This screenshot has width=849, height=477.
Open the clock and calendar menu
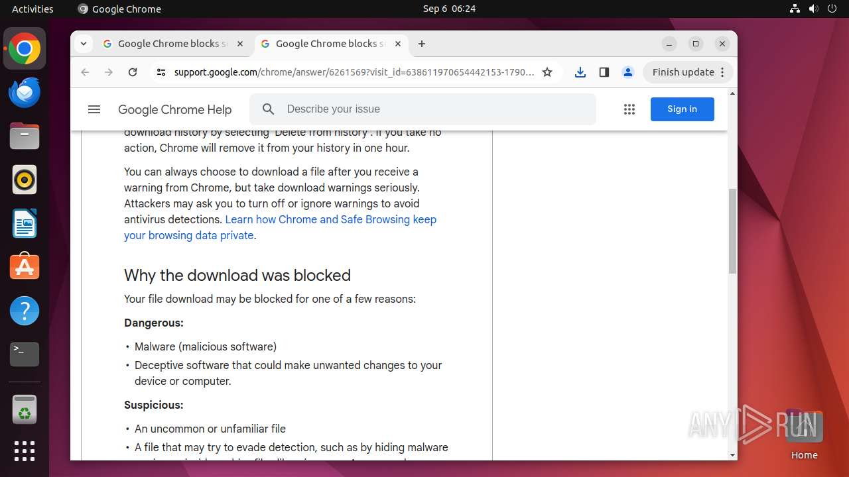click(x=449, y=9)
